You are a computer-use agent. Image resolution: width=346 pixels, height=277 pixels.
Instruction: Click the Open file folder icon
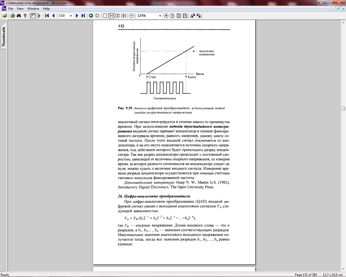[x=5, y=16]
